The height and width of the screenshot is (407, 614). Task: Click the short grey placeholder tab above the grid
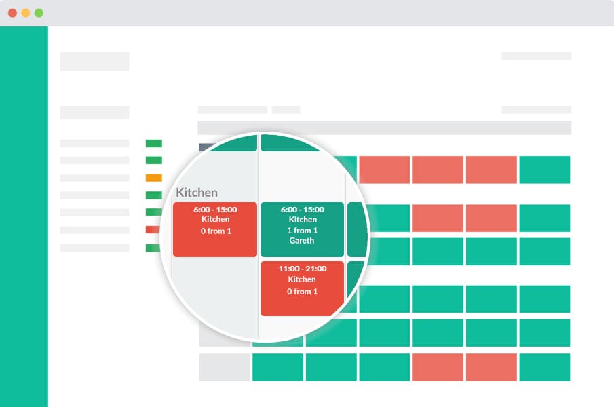pyautogui.click(x=286, y=110)
